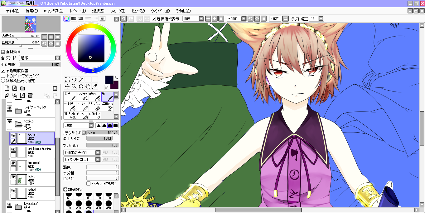The height and width of the screenshot is (213, 425).
Task: Click the navigator canvas thumbnail
Action: point(31,24)
